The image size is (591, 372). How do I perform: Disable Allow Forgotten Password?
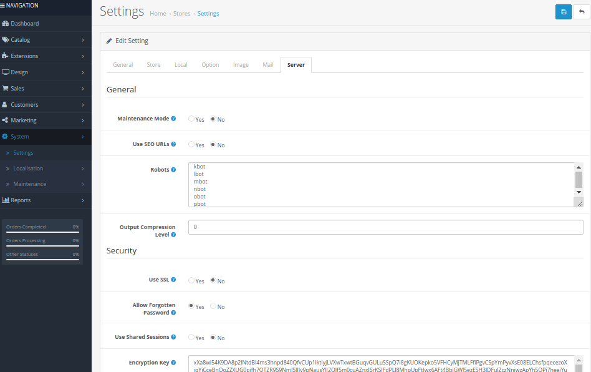click(x=212, y=306)
